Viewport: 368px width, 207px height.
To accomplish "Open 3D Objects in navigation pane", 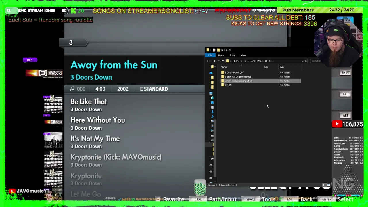I will tap(212, 98).
